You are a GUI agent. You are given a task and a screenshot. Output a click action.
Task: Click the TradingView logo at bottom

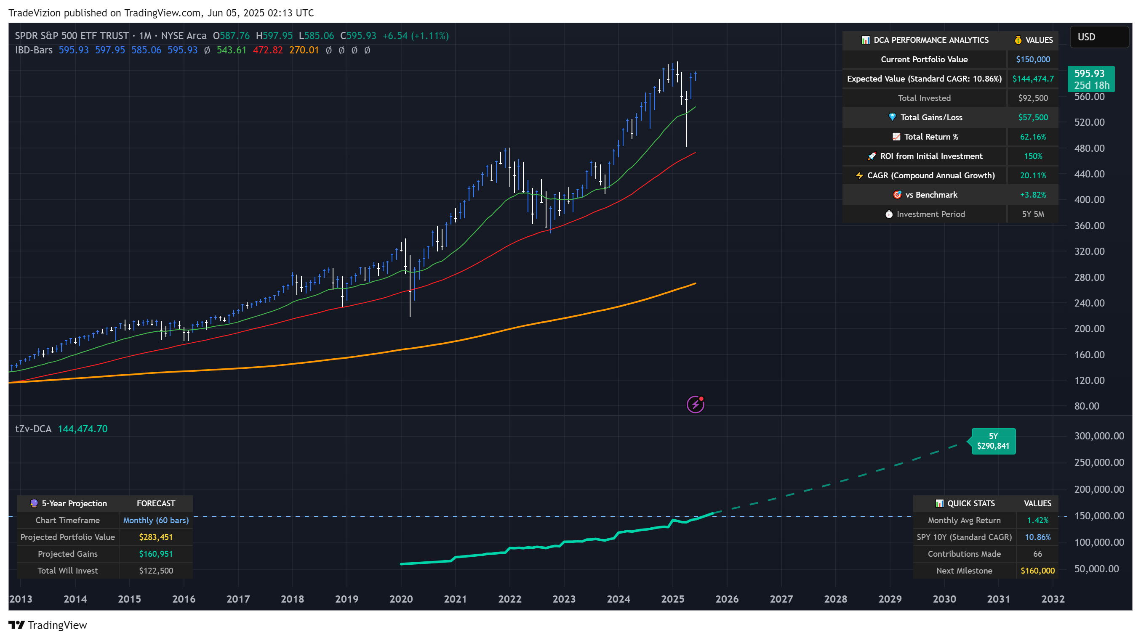tap(48, 625)
